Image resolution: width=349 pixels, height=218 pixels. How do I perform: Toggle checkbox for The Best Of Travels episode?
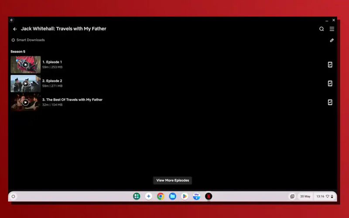point(330,102)
